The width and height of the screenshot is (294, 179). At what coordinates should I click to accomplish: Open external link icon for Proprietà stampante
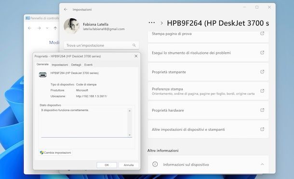pyautogui.click(x=262, y=72)
